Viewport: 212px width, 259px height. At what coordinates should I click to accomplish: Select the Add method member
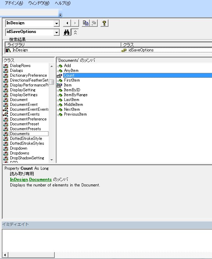click(x=68, y=66)
